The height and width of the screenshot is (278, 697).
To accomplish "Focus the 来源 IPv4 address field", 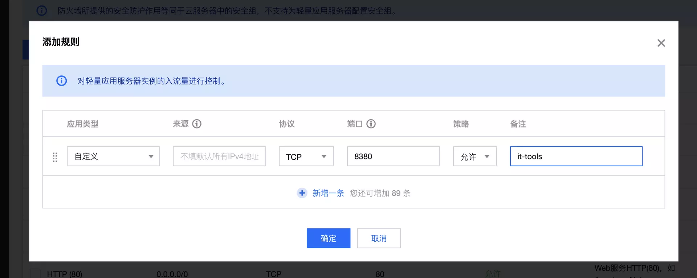I will pos(219,157).
